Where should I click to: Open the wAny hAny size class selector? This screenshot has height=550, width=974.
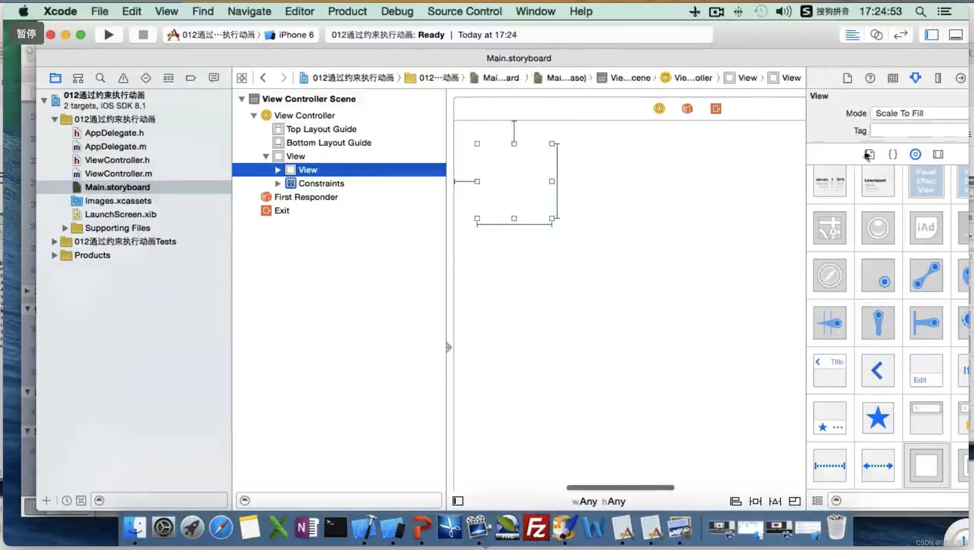click(x=599, y=501)
